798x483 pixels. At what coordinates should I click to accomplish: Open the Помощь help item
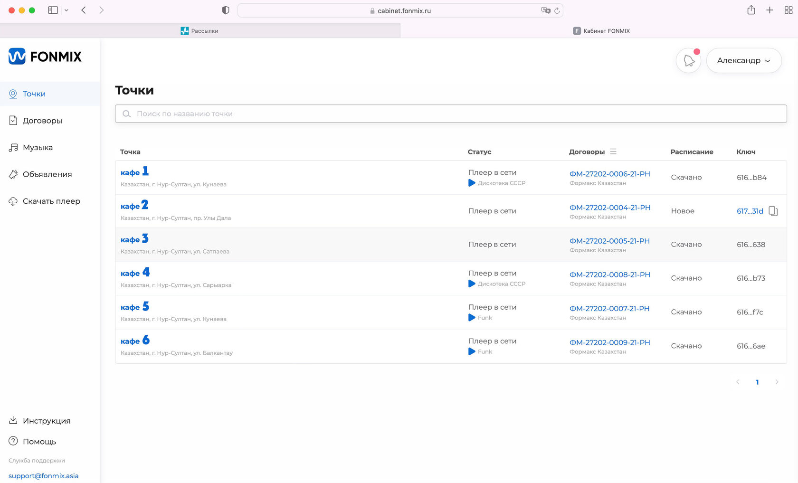39,442
